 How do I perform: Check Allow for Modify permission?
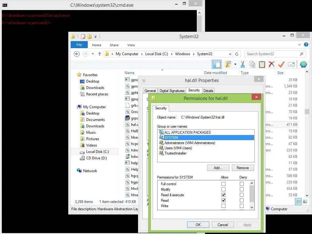tap(223, 190)
